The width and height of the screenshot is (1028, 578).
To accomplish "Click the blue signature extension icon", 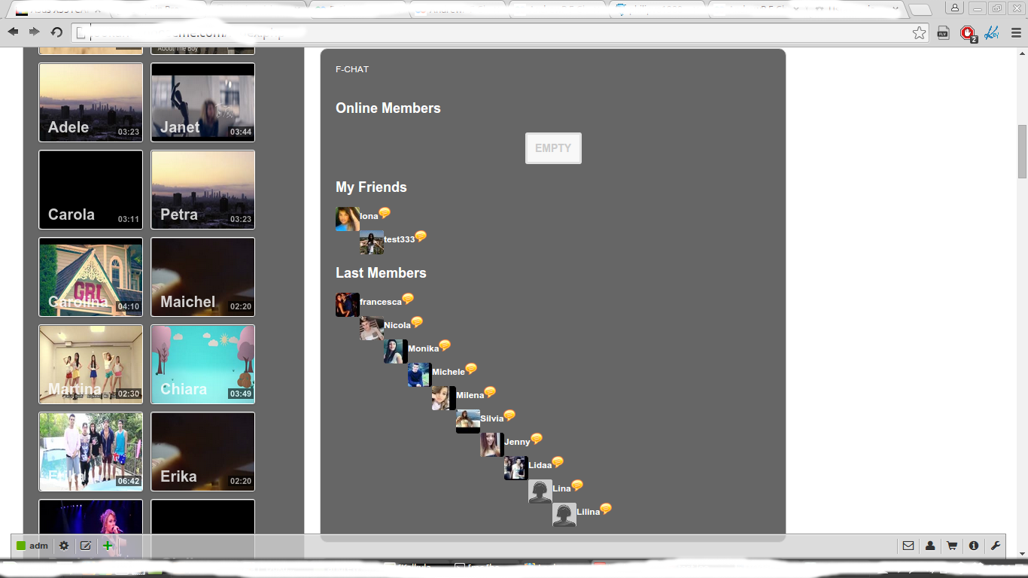I will (x=992, y=32).
